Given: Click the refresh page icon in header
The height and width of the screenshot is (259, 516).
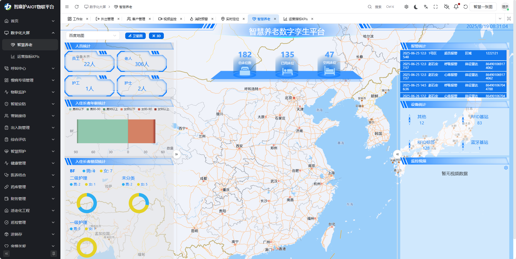Looking at the screenshot, I should pyautogui.click(x=77, y=7).
